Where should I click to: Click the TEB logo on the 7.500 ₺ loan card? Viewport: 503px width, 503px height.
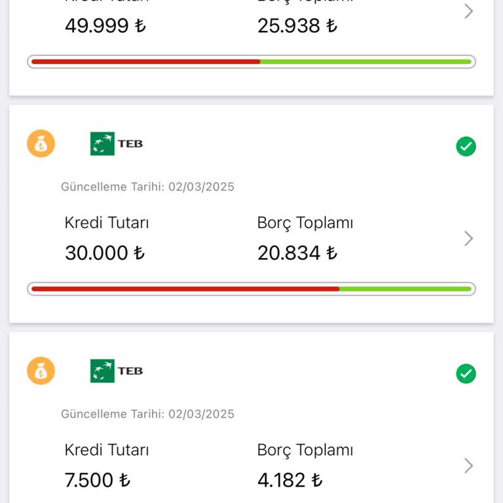[x=117, y=371]
